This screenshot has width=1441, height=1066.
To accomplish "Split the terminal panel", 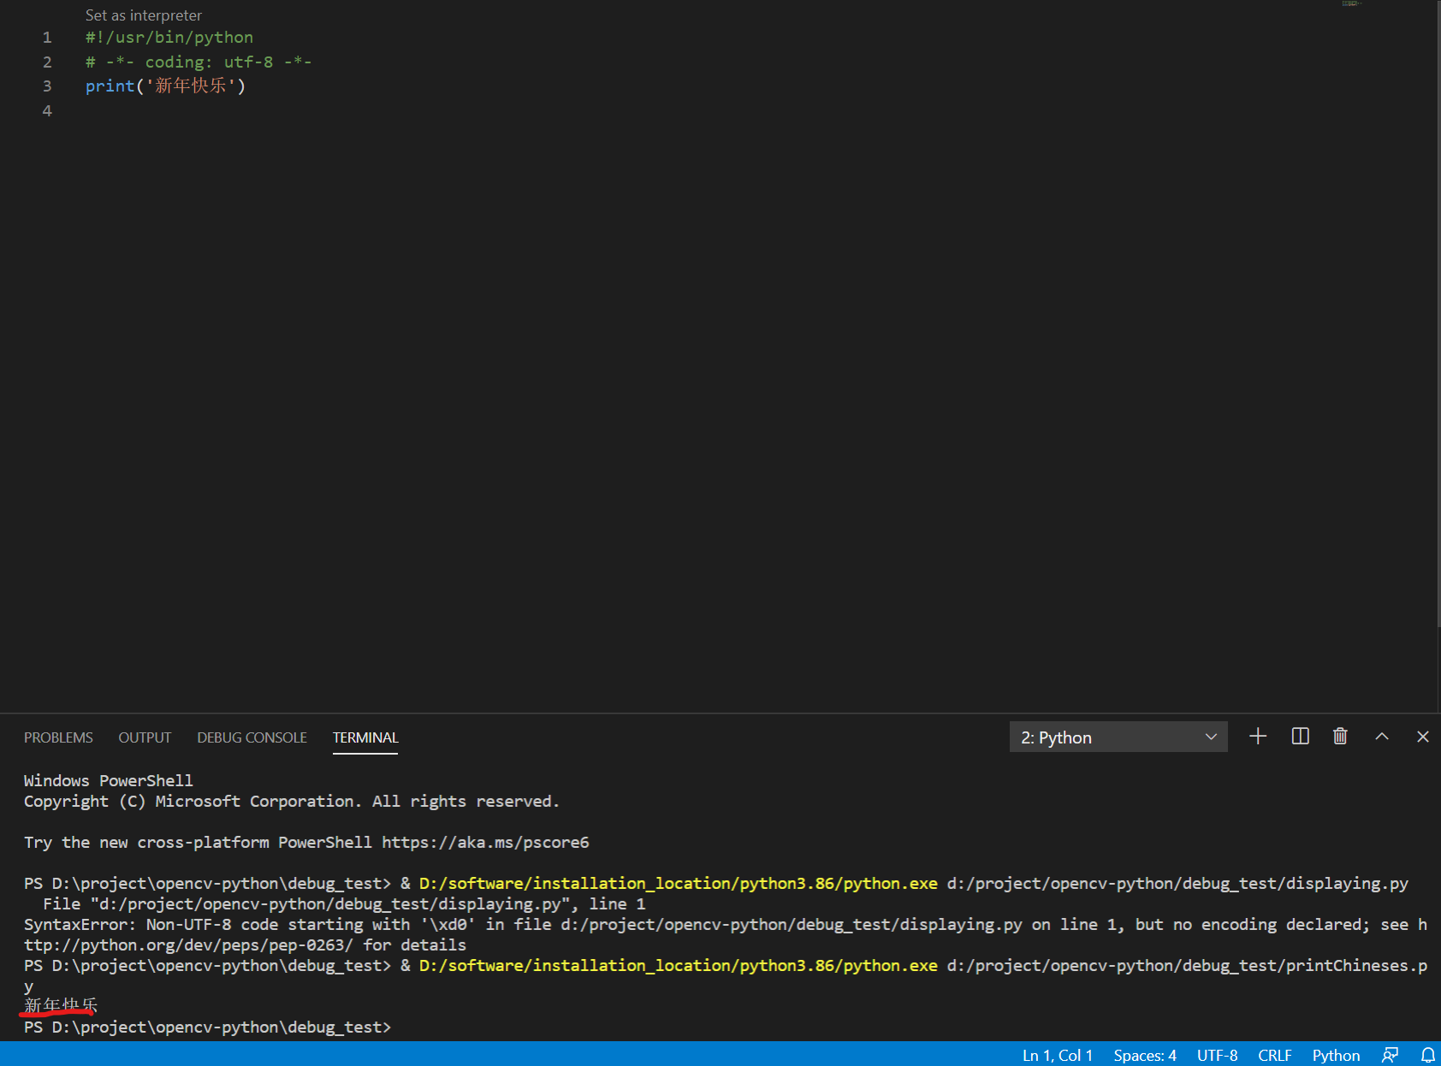I will (x=1300, y=736).
